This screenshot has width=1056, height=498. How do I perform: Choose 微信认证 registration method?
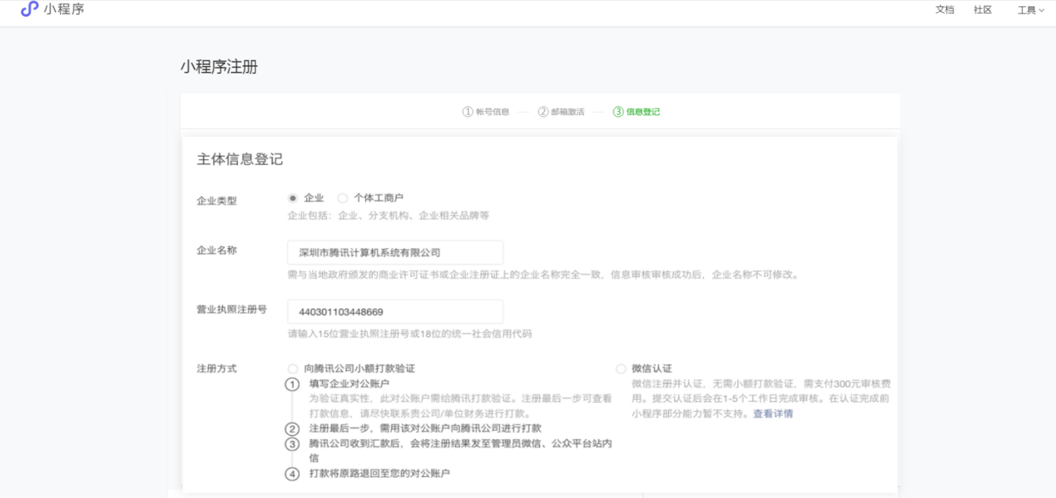621,369
